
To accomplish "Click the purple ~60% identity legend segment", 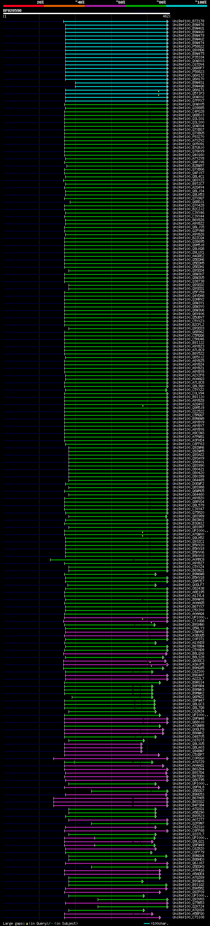I will tap(105, 6).
